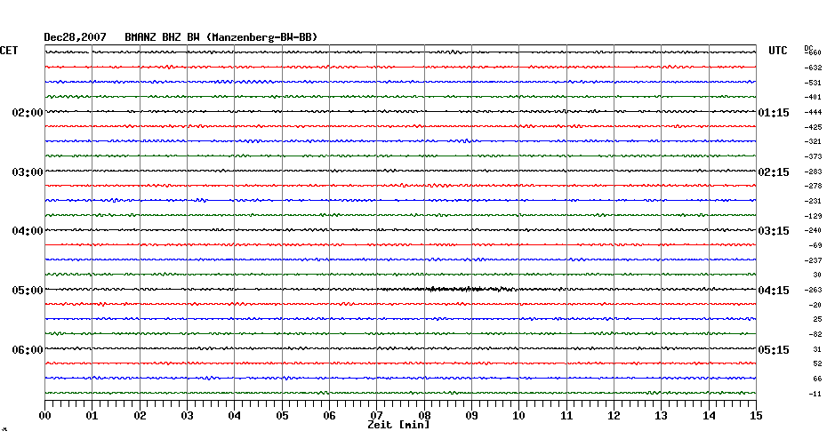Select the DC offset value -444
Viewport: 827px width, 439px height.
[813, 113]
